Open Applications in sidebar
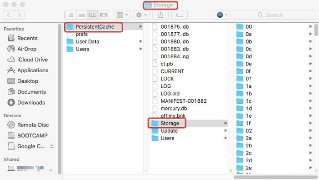319x180 pixels. pos(28,70)
